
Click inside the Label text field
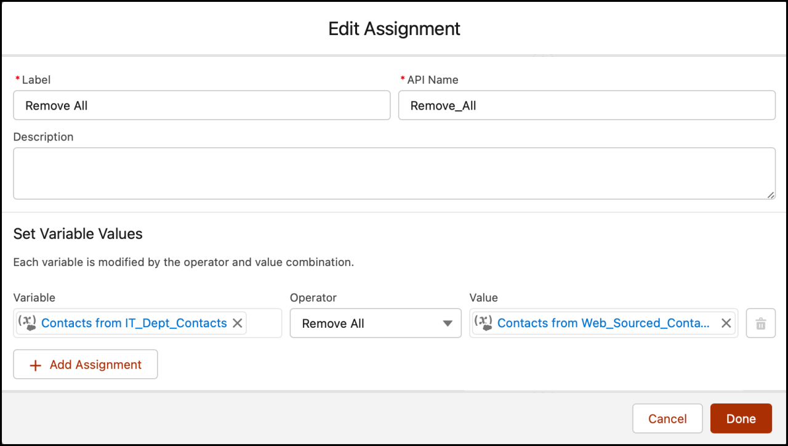point(201,105)
